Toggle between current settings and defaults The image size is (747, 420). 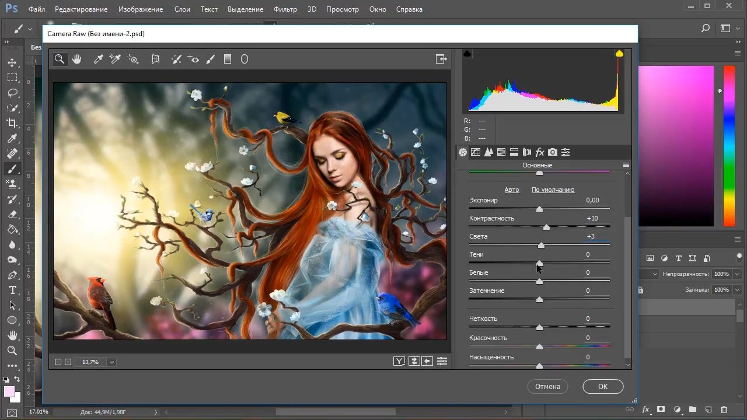pyautogui.click(x=442, y=362)
